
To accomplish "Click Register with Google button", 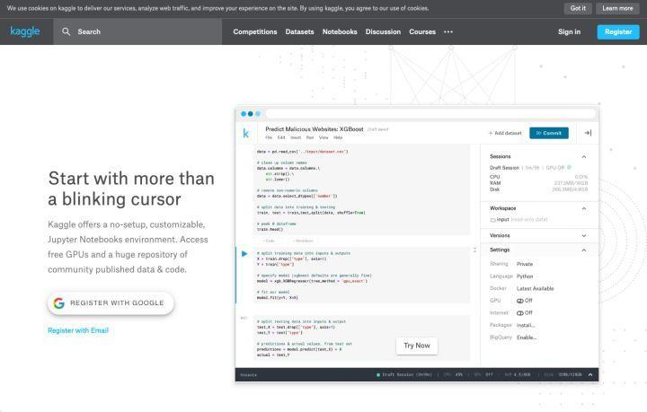I will [111, 303].
